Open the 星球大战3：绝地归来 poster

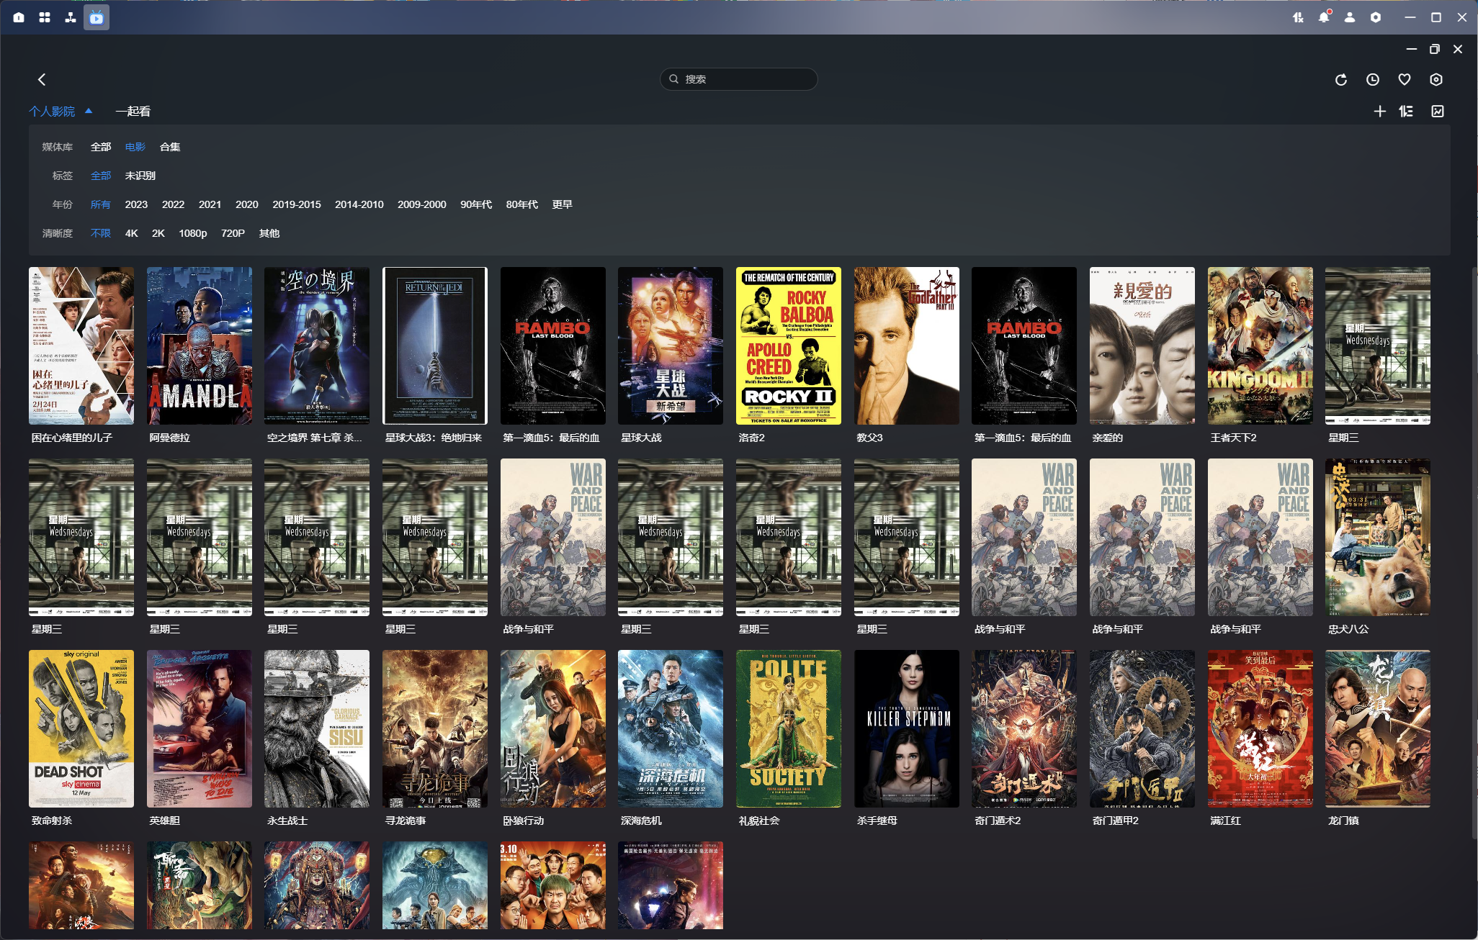(x=435, y=345)
